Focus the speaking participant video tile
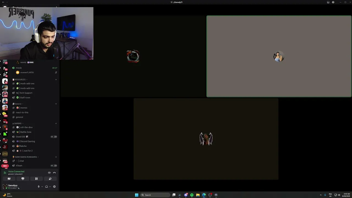The image size is (352, 198). [x=279, y=56]
